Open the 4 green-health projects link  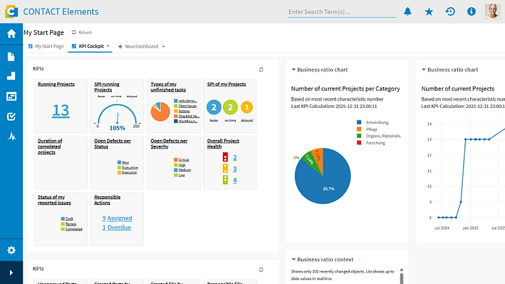point(235,180)
